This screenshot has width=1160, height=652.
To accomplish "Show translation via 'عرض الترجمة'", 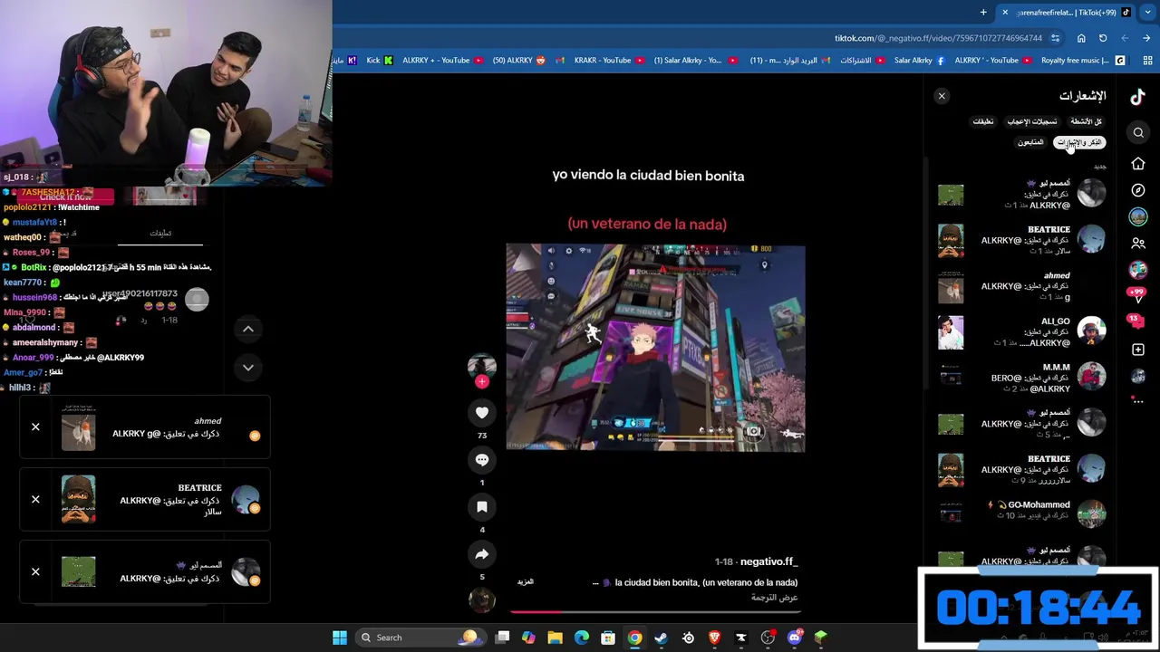I will [x=774, y=598].
